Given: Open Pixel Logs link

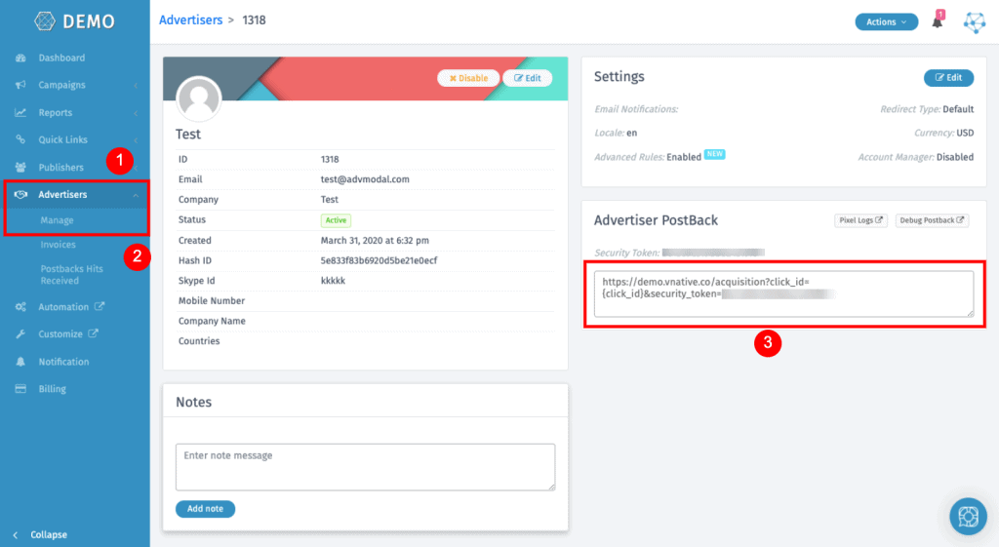Looking at the screenshot, I should click(861, 220).
